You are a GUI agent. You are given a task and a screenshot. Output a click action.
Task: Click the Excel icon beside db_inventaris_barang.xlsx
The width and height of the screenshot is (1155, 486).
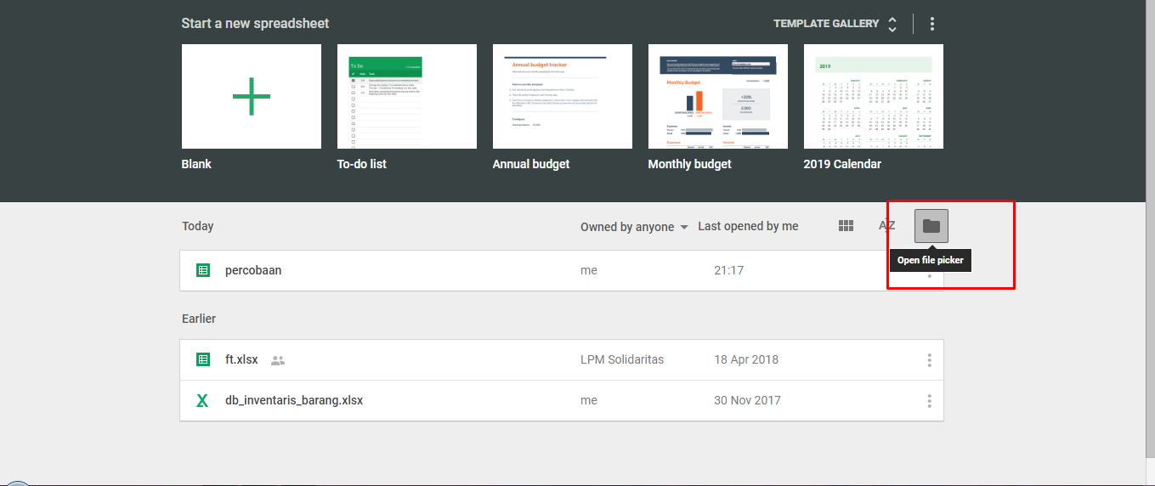pyautogui.click(x=202, y=401)
